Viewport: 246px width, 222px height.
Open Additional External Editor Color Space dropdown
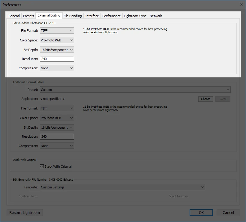click(x=57, y=118)
